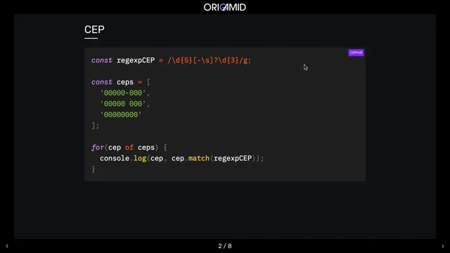
Task: Click the slide counter 2 / 8
Action: coord(225,246)
